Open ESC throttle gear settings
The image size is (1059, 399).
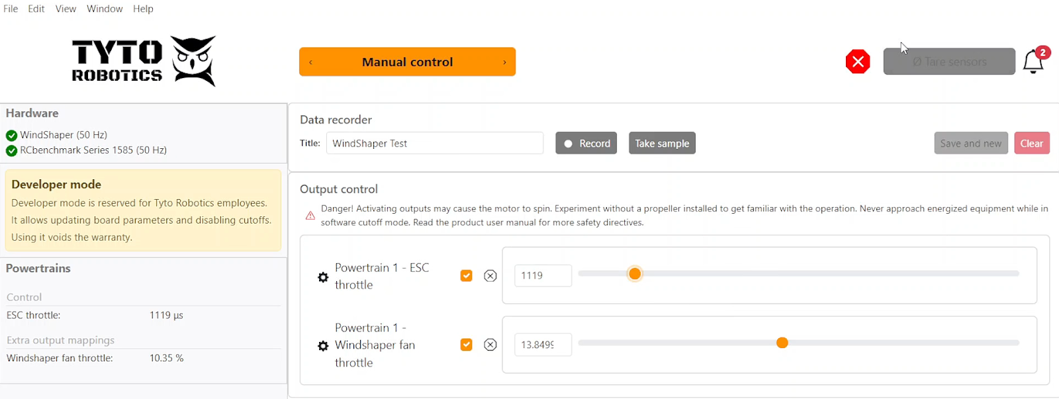(323, 277)
